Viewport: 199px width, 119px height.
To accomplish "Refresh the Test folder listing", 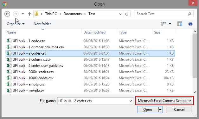I will coord(127,14).
